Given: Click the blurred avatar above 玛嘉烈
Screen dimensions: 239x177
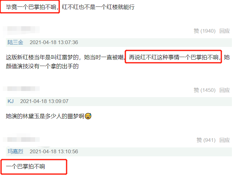Looking at the screenshot, I should pos(21,139).
